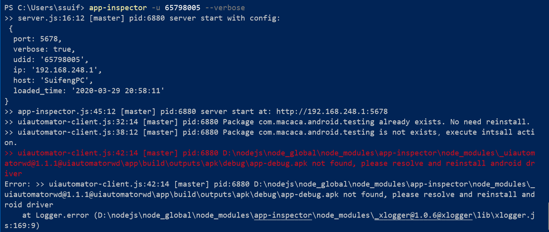Click the red uiautomator-client.js:42:14 error line
The image size is (549, 232).
coord(270,163)
